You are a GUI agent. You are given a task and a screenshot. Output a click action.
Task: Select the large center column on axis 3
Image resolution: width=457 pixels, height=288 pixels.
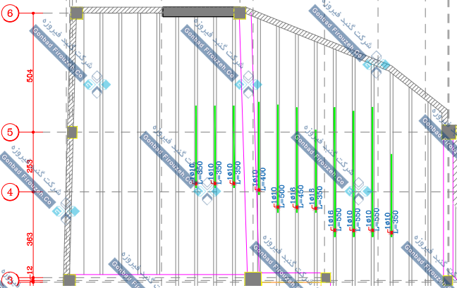point(252,280)
